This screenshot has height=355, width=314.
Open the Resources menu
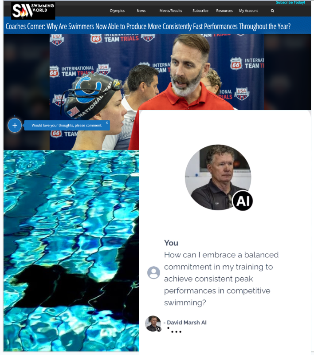(224, 11)
